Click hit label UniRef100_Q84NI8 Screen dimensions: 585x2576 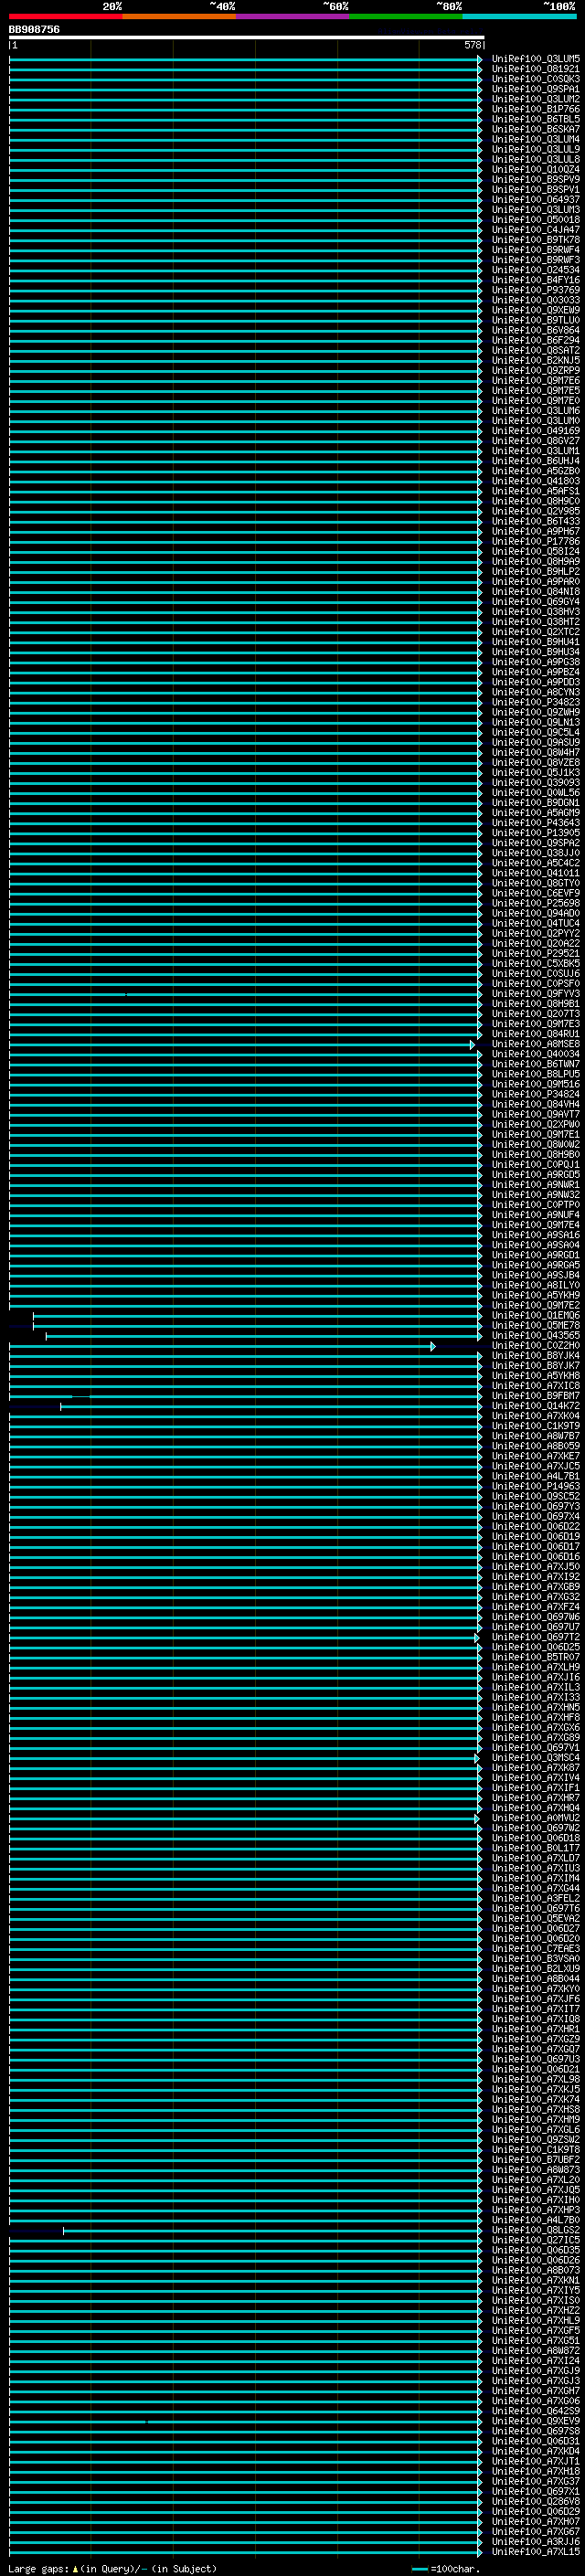click(x=535, y=592)
